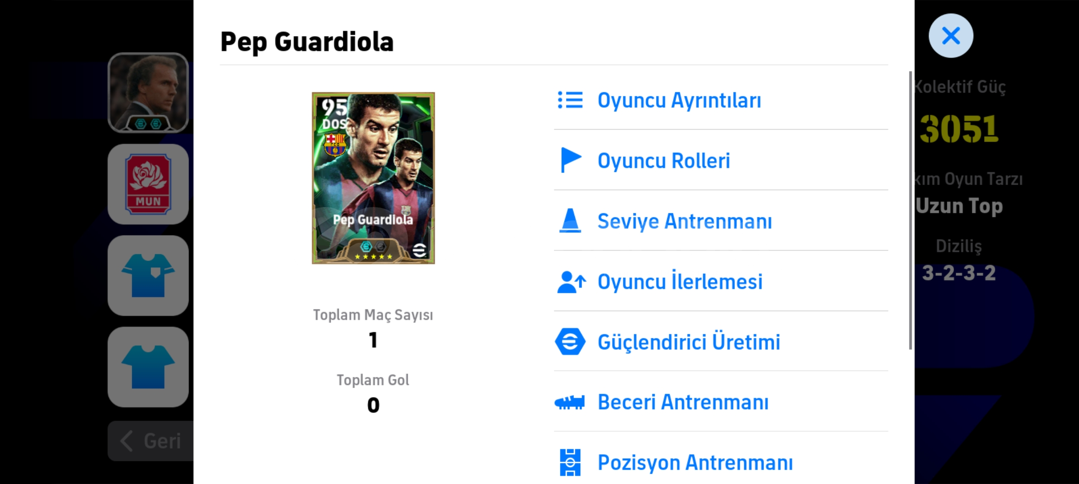Click the cone icon for Seviye Antrenmanı
Image resolution: width=1079 pixels, height=484 pixels.
coord(570,220)
